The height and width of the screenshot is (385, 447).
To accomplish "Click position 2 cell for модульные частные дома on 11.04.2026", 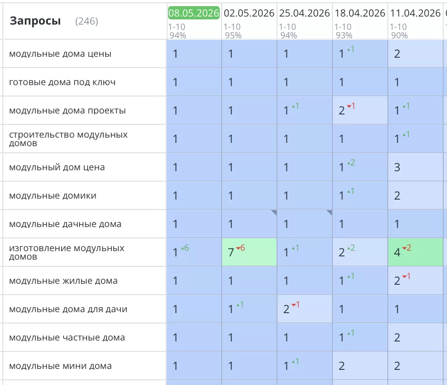I will (415, 337).
